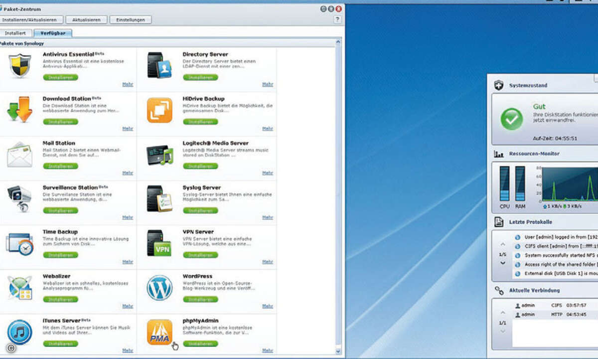Select the Download Station arrows icon
Screen dimensions: 598x359
20,110
